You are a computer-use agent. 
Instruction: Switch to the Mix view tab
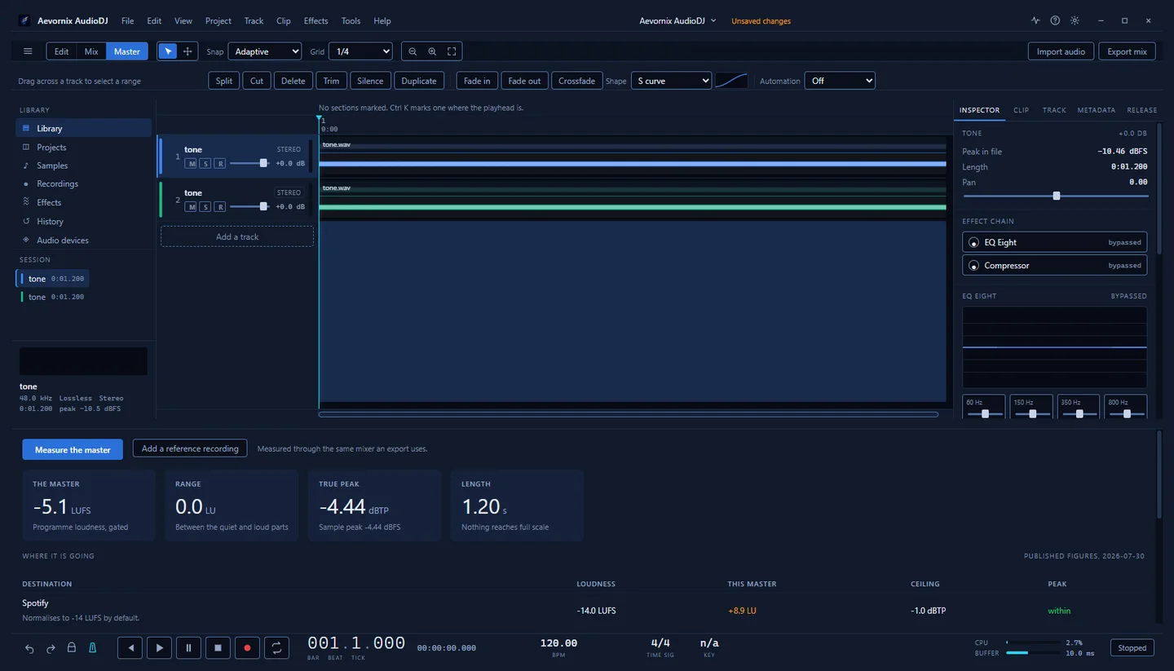[91, 51]
